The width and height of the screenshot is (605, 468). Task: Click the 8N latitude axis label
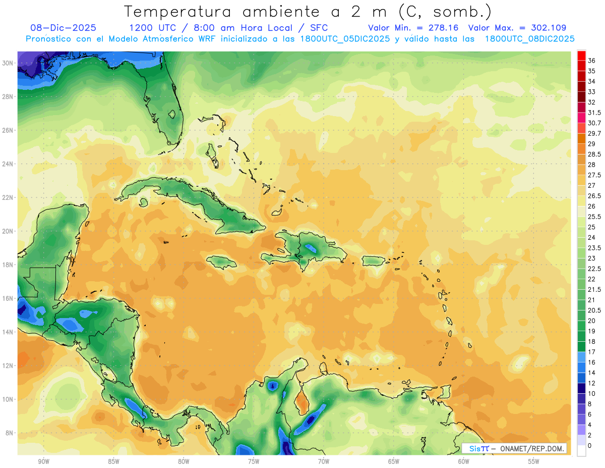tap(10, 433)
